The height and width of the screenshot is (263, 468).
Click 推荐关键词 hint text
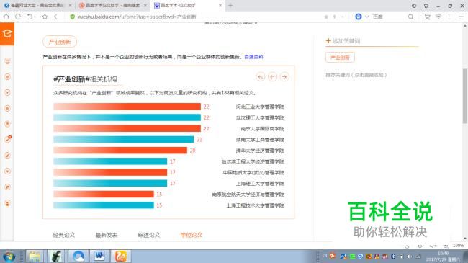pos(356,75)
